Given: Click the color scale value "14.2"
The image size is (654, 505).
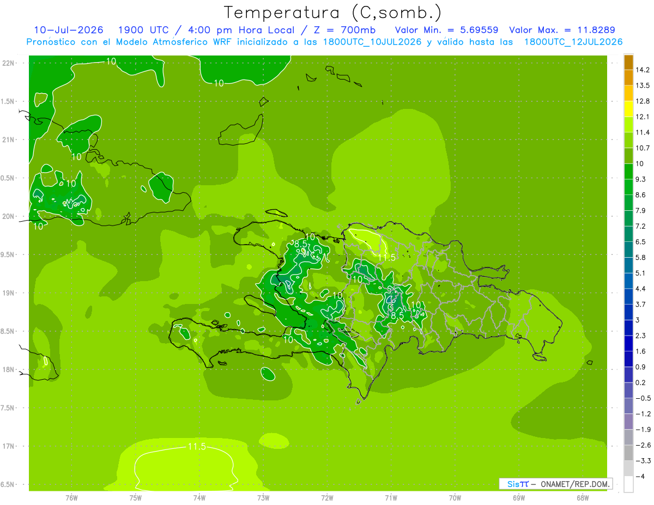Looking at the screenshot, I should tap(643, 70).
